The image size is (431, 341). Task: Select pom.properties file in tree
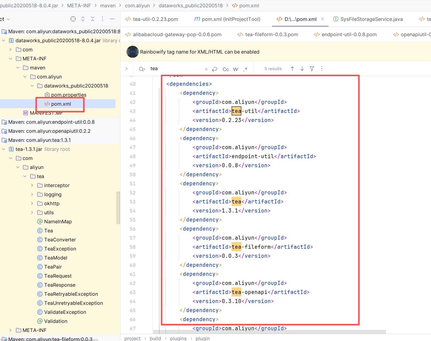(x=66, y=95)
